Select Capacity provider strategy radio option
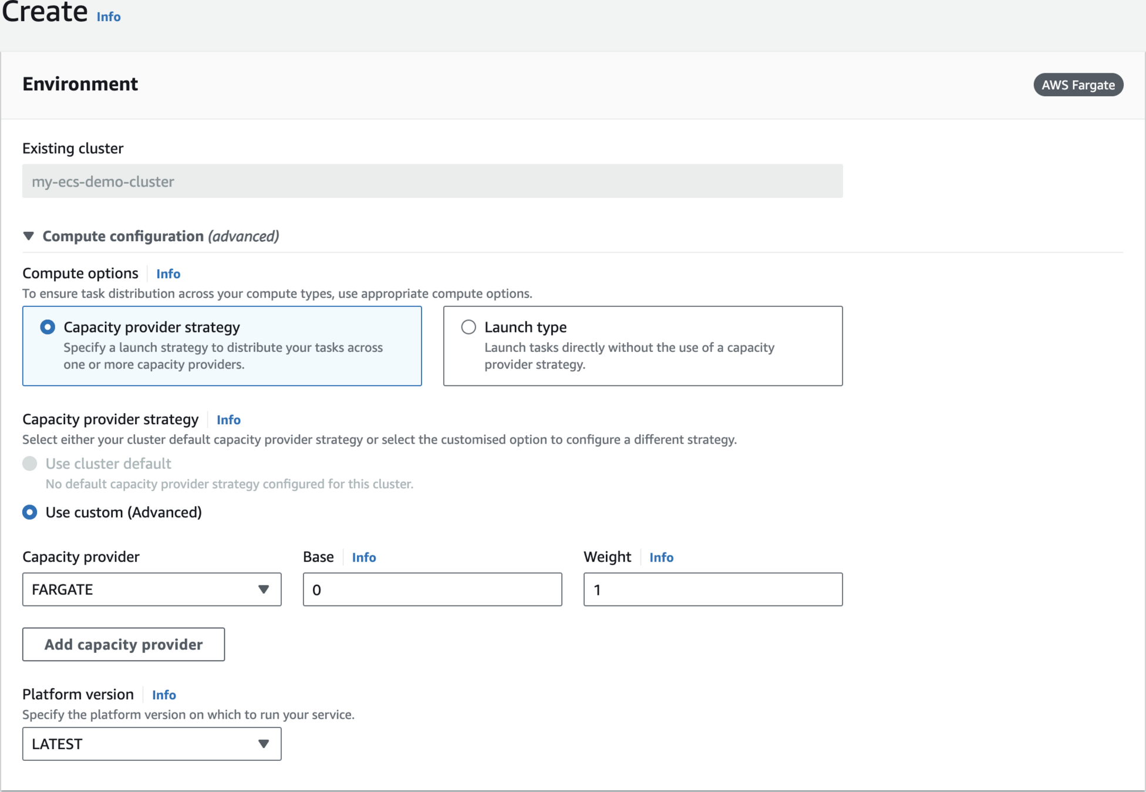 click(x=48, y=327)
